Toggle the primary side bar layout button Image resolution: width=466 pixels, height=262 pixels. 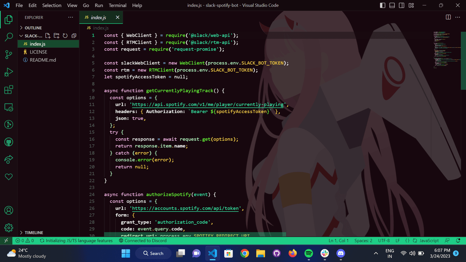coord(383,5)
